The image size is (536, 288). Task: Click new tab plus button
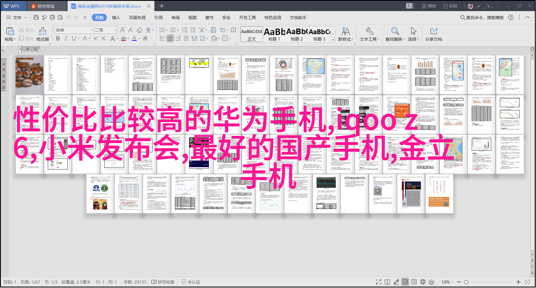(162, 6)
